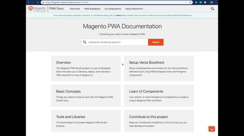Click the orange Search button
Image resolution: width=244 pixels, height=136 pixels.
click(156, 42)
